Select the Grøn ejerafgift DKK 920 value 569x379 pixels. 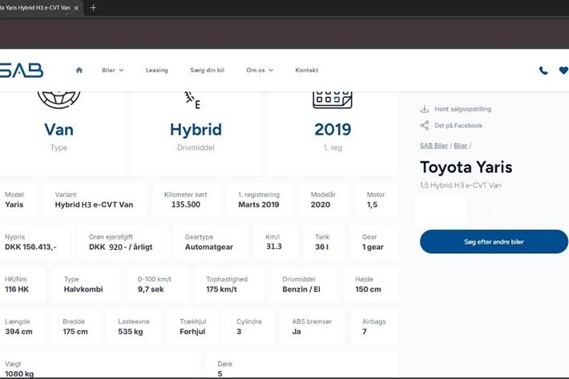click(x=120, y=247)
